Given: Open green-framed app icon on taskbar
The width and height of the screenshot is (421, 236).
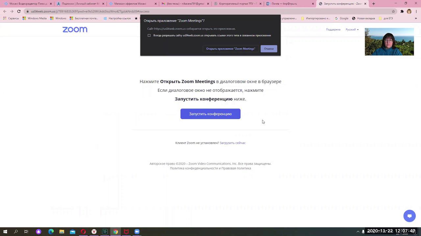Looking at the screenshot, I should 105,232.
